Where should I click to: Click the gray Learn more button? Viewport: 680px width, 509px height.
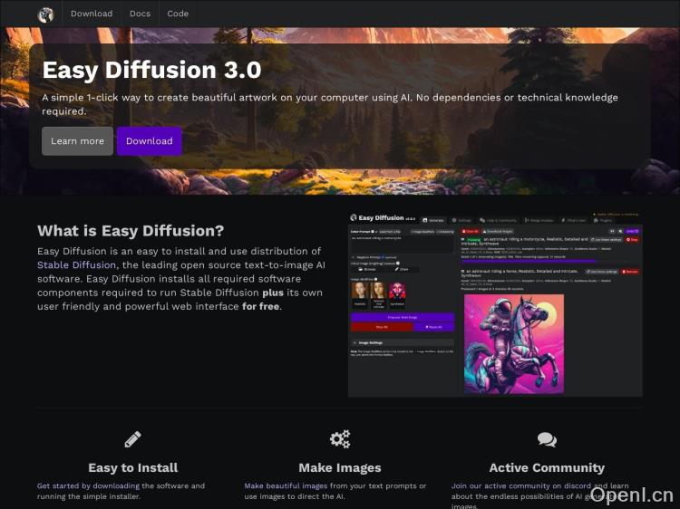[x=78, y=141]
